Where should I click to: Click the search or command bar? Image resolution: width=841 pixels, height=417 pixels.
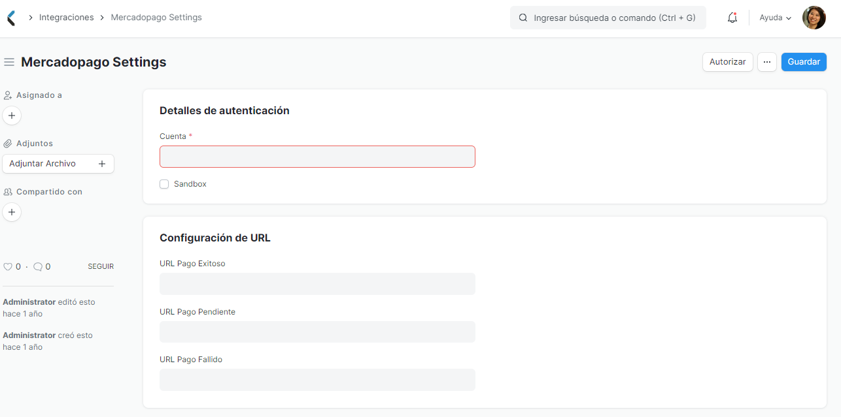click(608, 18)
